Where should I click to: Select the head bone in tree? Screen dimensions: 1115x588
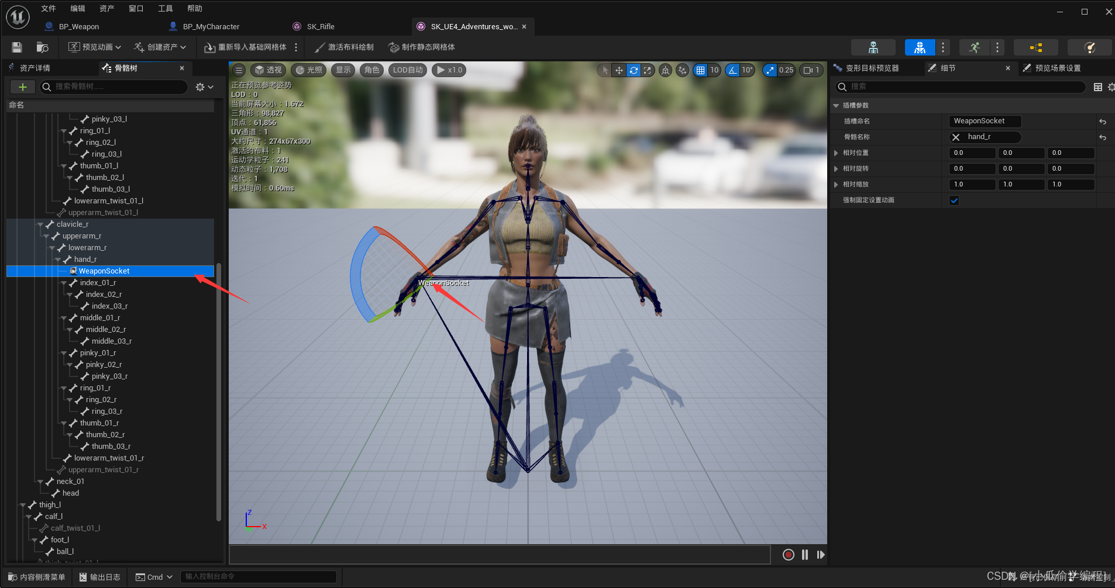[70, 493]
